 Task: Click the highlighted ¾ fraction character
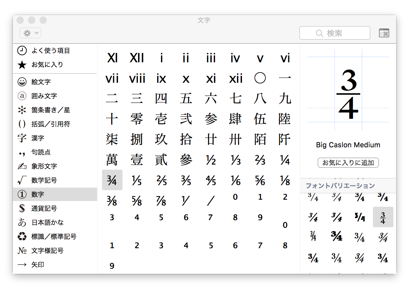tap(112, 181)
